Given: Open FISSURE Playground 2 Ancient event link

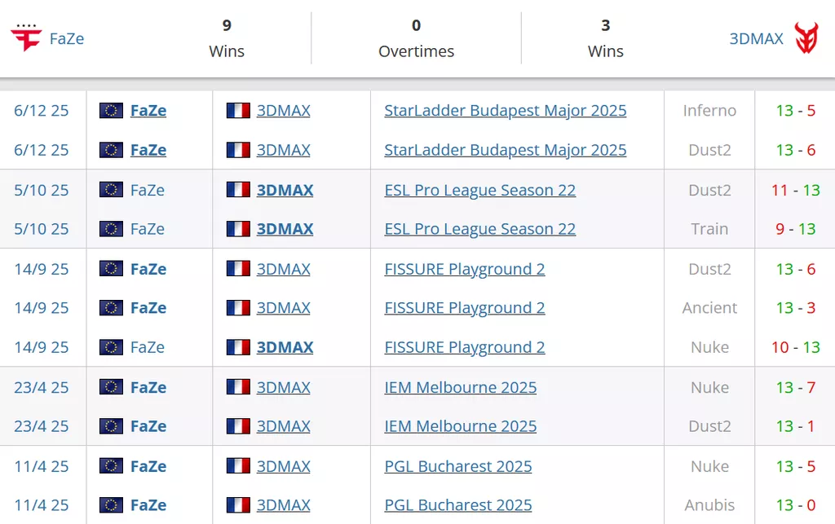Looking at the screenshot, I should coord(464,308).
